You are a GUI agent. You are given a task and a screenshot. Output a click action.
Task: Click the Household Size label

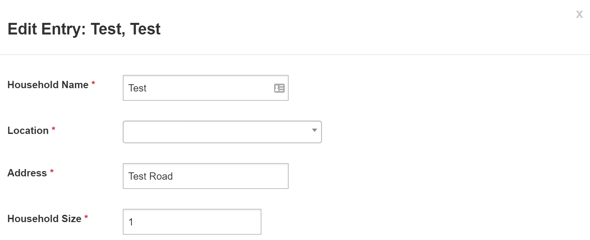coord(44,219)
